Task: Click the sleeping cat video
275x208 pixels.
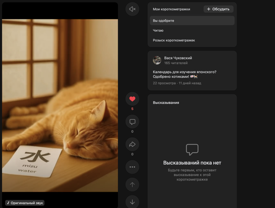Action: [x=60, y=105]
